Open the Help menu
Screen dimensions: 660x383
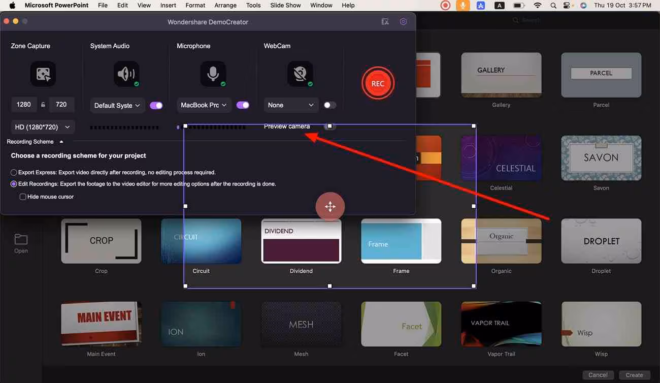(x=348, y=5)
